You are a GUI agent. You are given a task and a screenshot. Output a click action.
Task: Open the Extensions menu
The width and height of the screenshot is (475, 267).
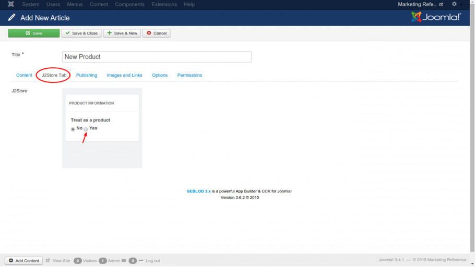pos(164,4)
